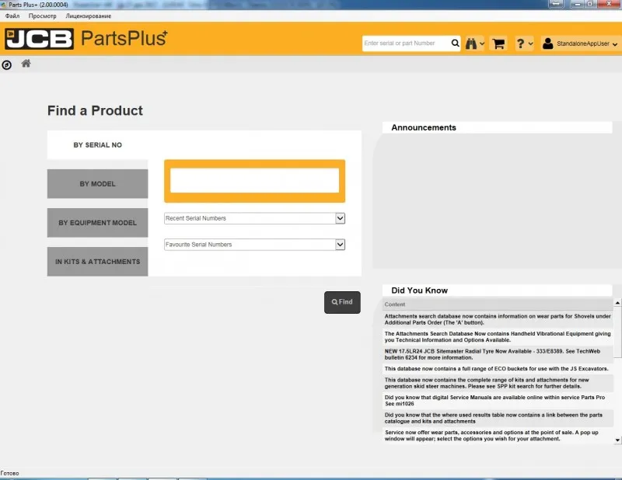Click the JCB logo in the header
622x480 pixels.
pyautogui.click(x=40, y=39)
